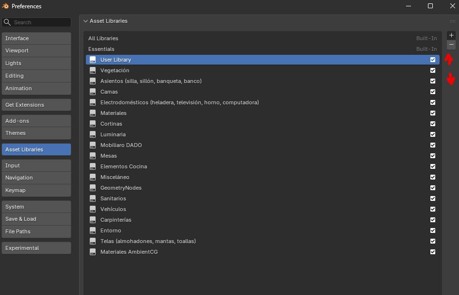Click the Blender logo in title bar

point(5,6)
